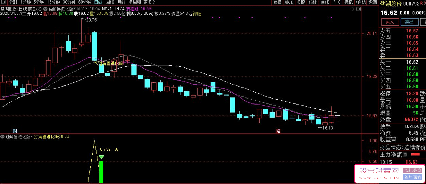Switch to 分时 intraday chart
The image size is (426, 184).
(13, 2)
